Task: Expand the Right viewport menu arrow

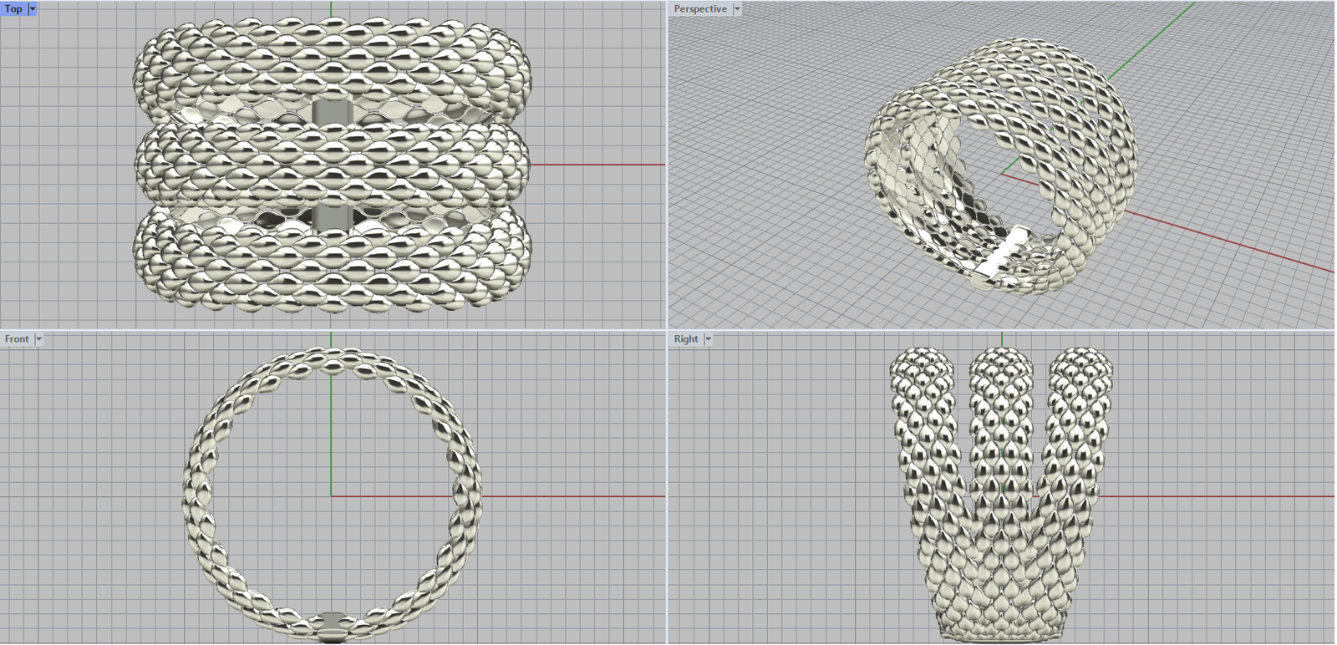Action: [708, 338]
